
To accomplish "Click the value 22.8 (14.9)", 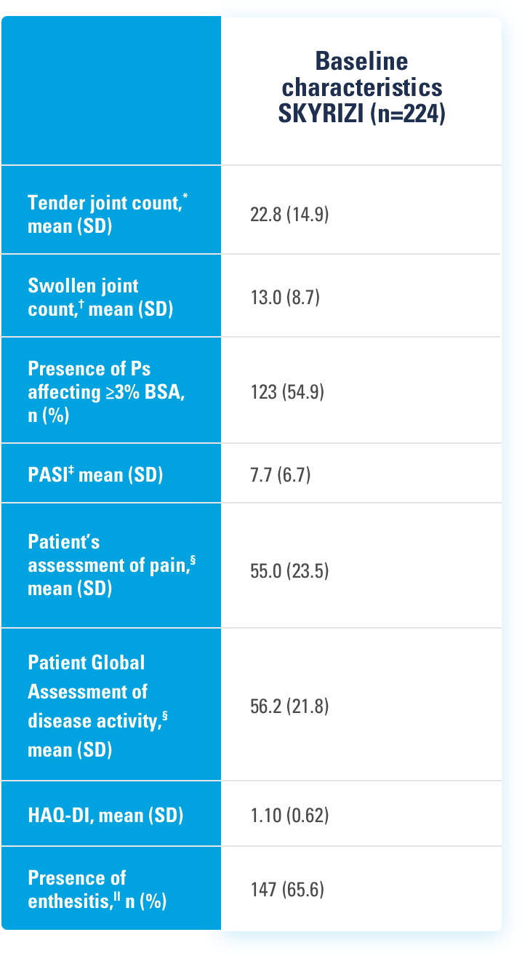I will pos(289,215).
